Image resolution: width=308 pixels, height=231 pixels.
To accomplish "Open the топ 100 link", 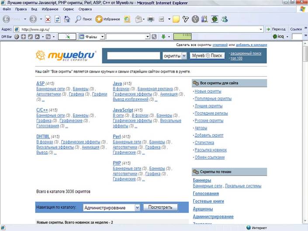I will (x=236, y=58).
